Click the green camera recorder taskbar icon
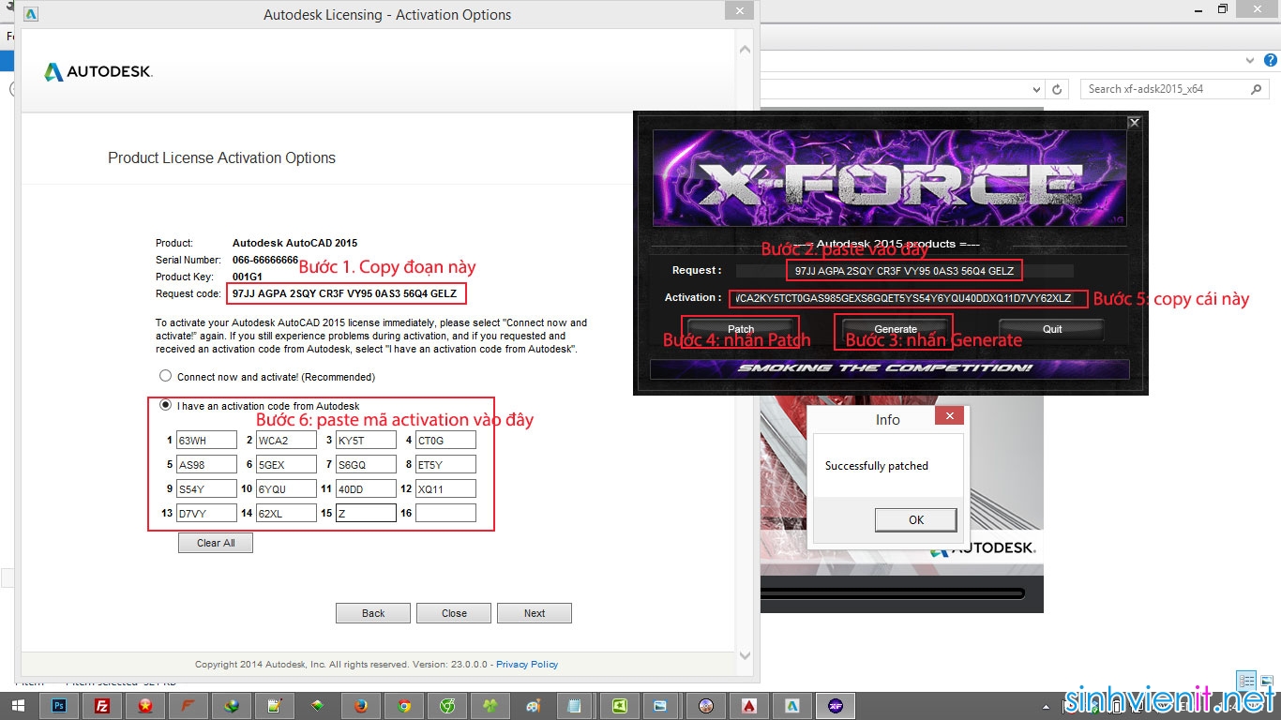 point(620,706)
